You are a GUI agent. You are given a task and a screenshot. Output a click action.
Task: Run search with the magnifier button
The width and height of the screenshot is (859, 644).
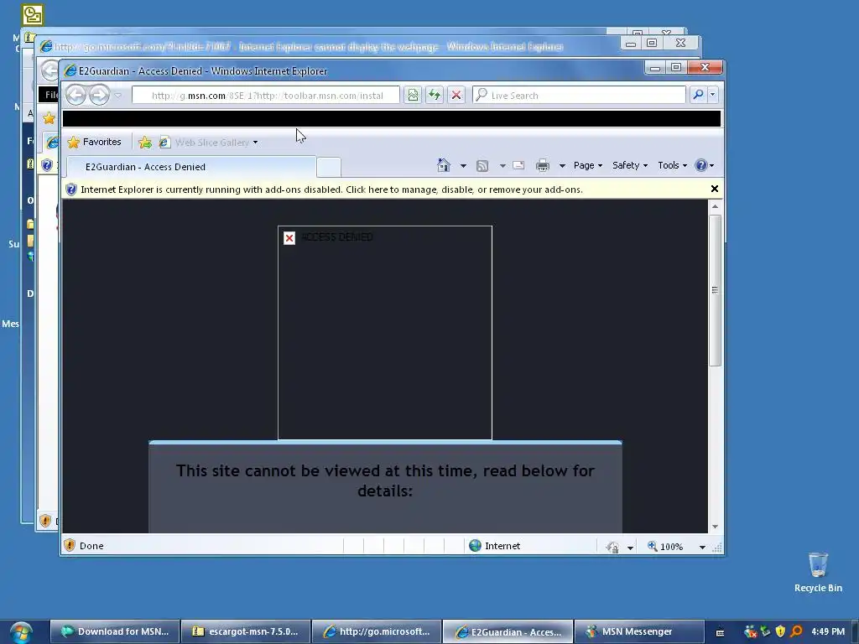point(698,95)
